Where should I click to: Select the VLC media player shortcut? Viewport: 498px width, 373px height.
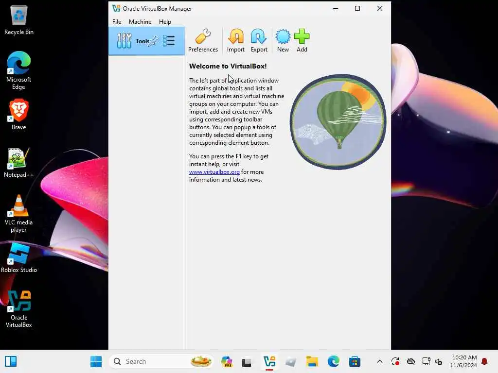[x=19, y=214]
